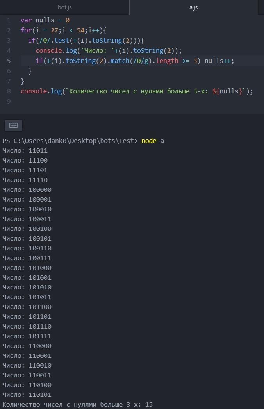Click the number 54 in the for loop
264x409 pixels.
[x=80, y=30]
